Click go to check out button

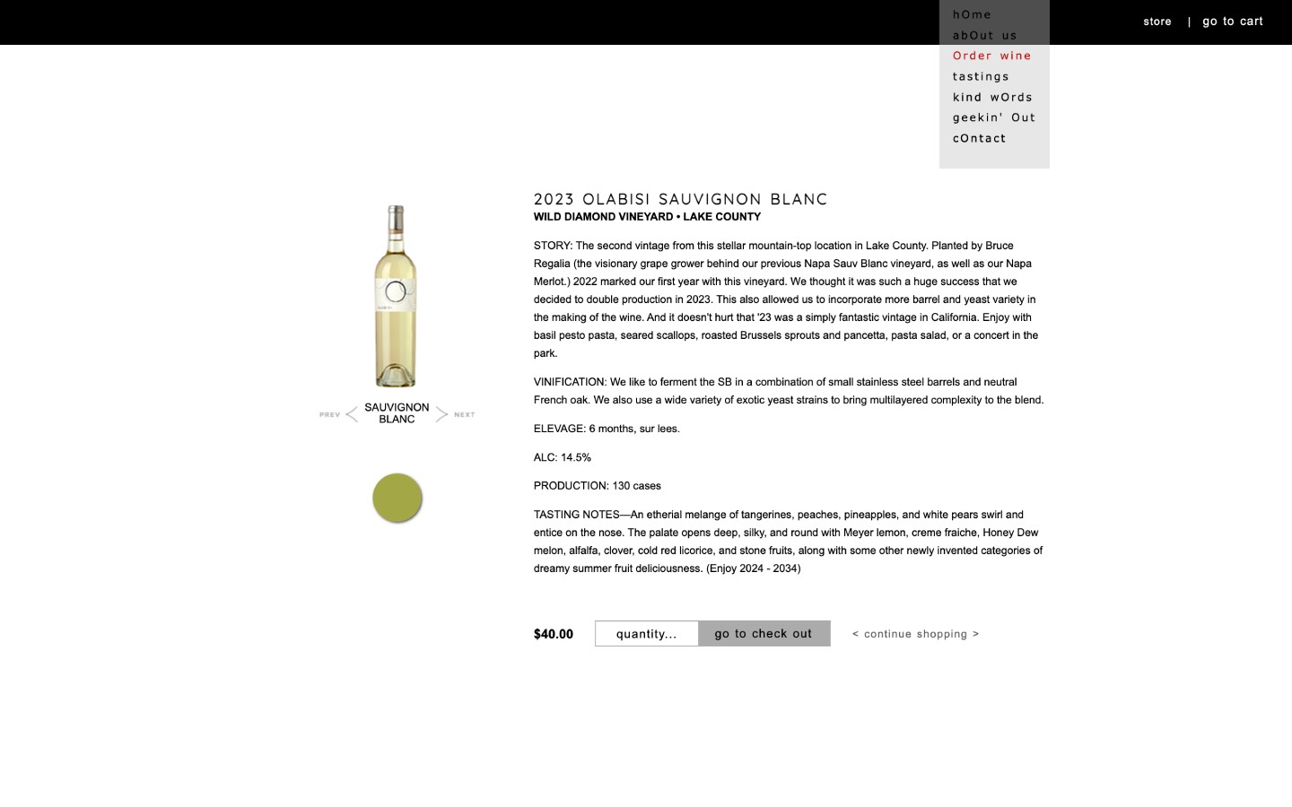[x=764, y=634]
